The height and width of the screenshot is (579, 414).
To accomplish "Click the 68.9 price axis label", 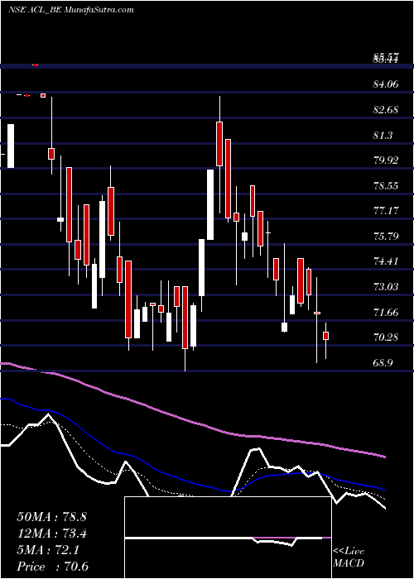I will (383, 362).
